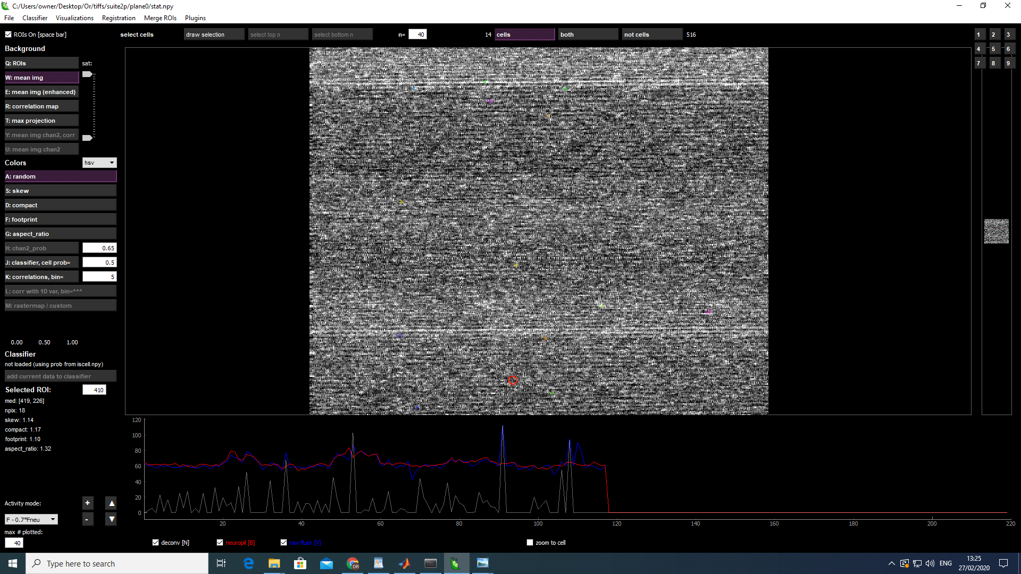Enable the zoom to cell checkbox
This screenshot has width=1021, height=574.
(530, 543)
